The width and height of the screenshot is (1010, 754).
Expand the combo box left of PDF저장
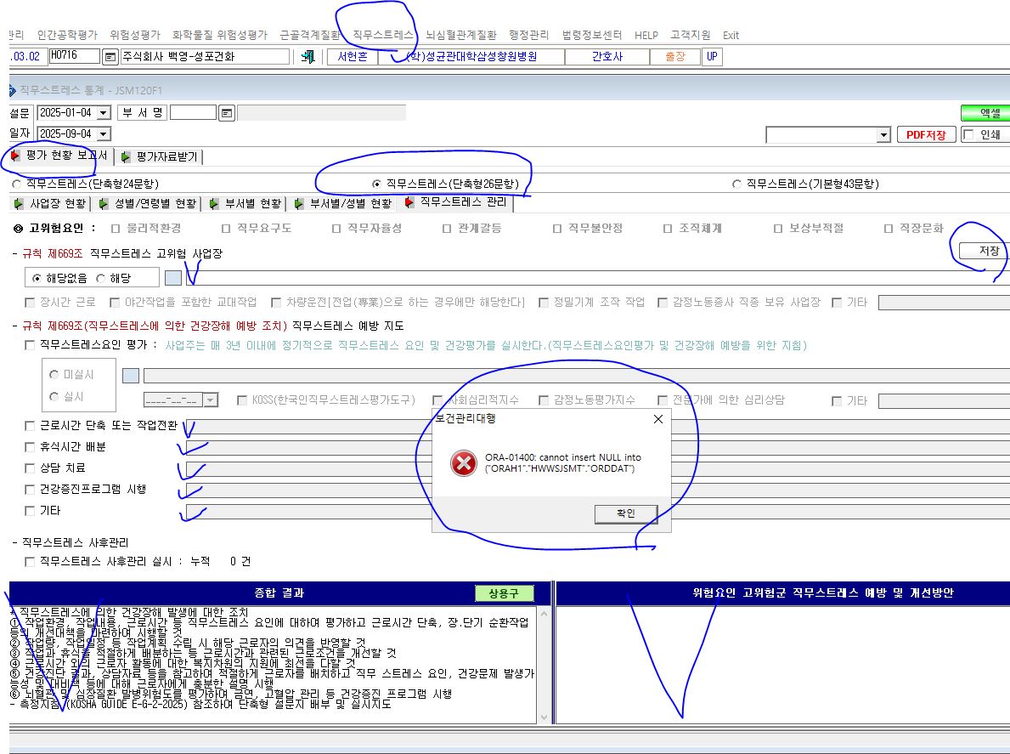pyautogui.click(x=883, y=134)
